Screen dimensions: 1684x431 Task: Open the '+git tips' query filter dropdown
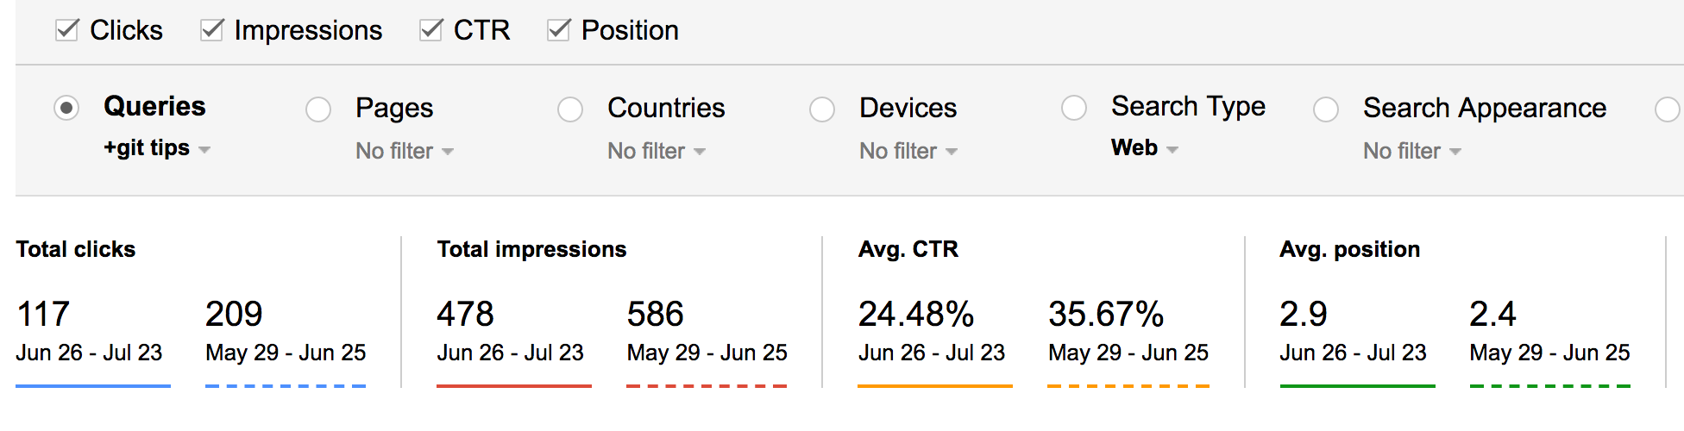click(156, 148)
